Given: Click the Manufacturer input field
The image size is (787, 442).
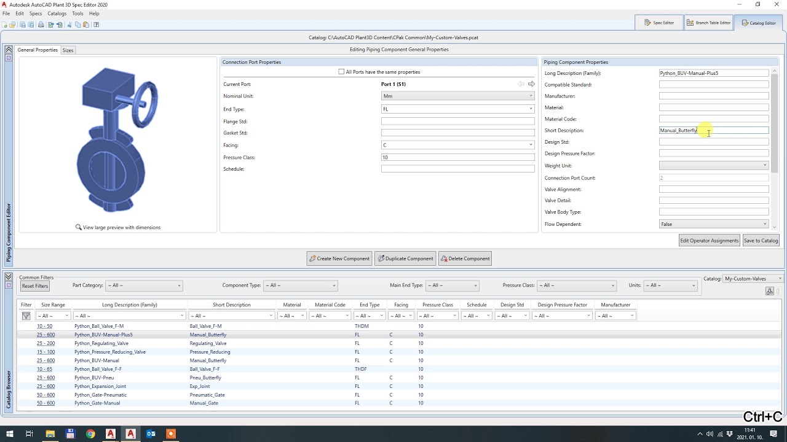Looking at the screenshot, I should pos(714,96).
